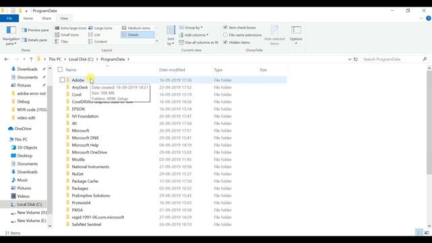Expand the layout gallery more arrow
The height and width of the screenshot is (243, 432).
pos(157,41)
